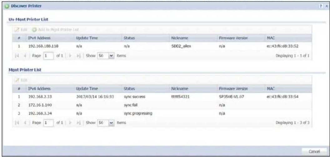Viewport: 330px width, 157px height.
Task: Click status sync success
Action: click(x=134, y=97)
